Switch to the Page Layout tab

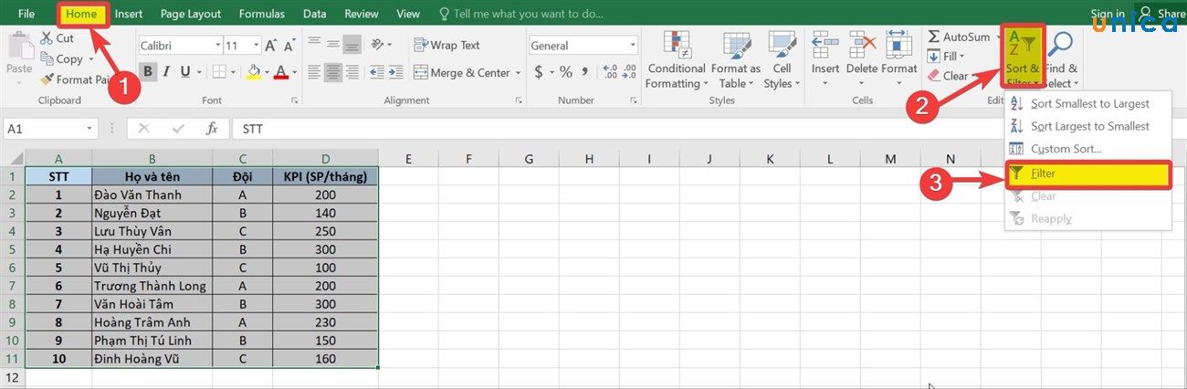(191, 14)
